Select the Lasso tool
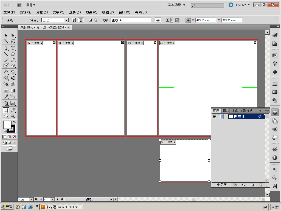The image size is (281, 211). coord(13,41)
